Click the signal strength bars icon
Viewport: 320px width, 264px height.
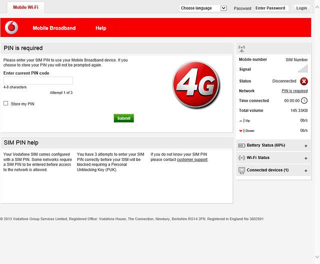point(303,69)
